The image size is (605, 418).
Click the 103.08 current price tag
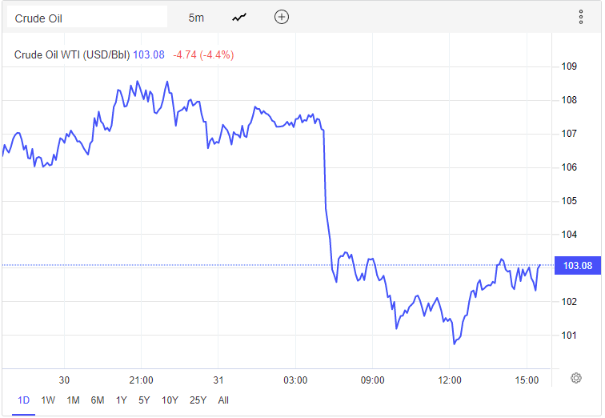tap(577, 266)
